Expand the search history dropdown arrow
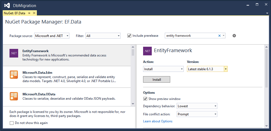 224,36
